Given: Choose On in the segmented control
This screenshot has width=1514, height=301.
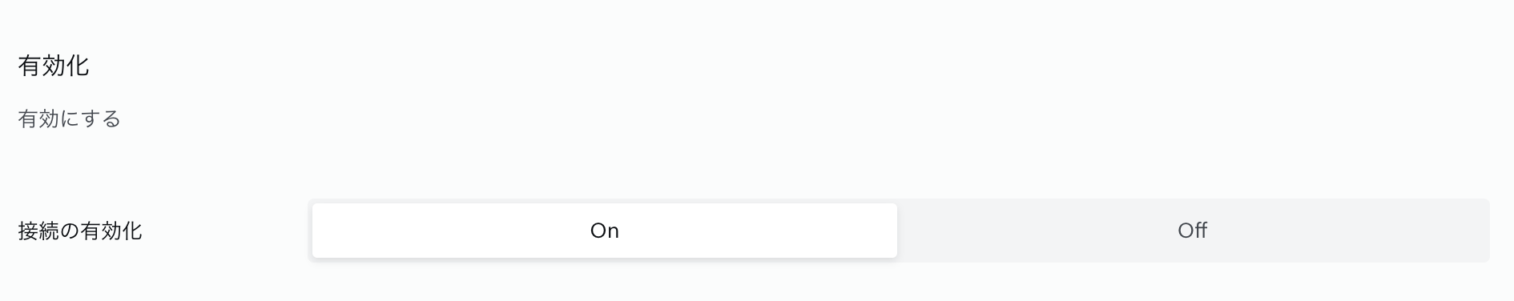Looking at the screenshot, I should pos(605,231).
